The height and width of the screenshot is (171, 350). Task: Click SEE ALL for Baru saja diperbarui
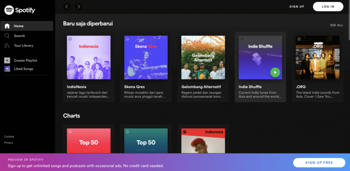337,25
